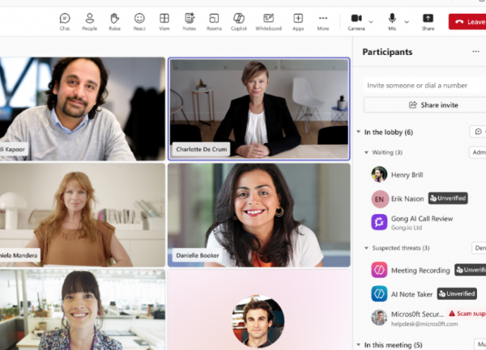
Task: Open meeting Notes
Action: 189,22
